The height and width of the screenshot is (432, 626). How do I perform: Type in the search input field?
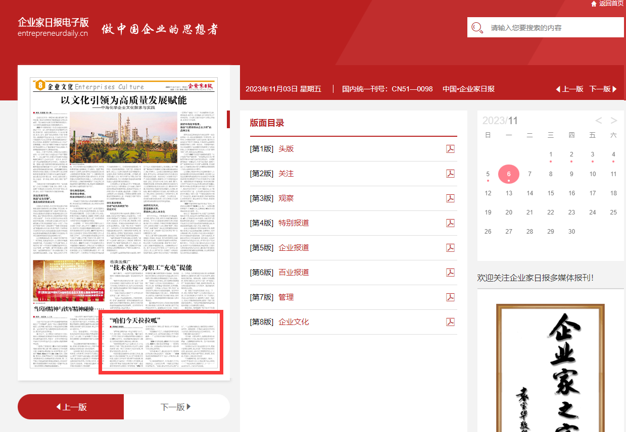[x=553, y=28]
